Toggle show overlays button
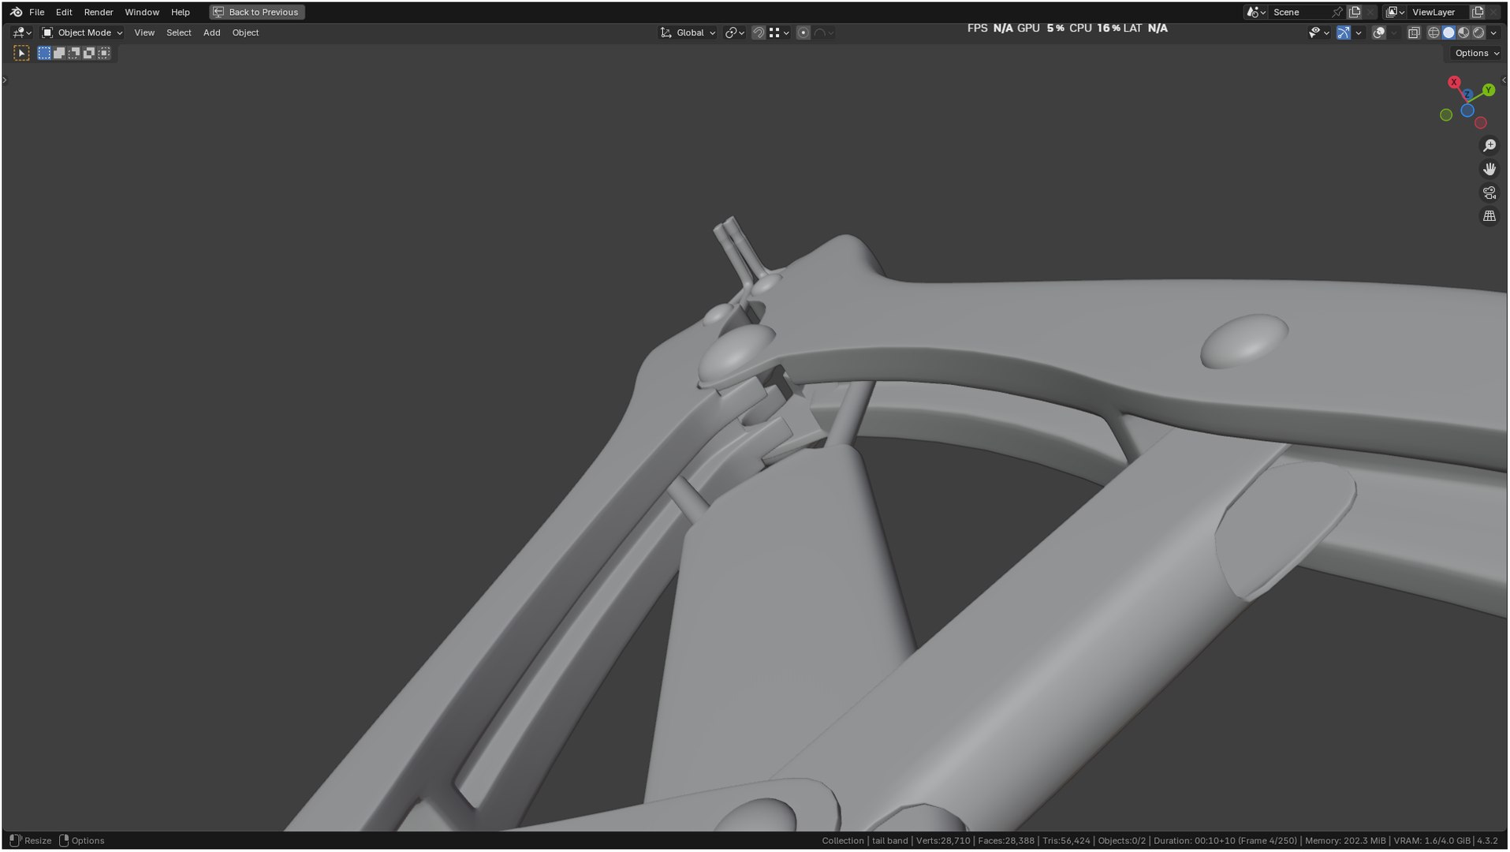The image size is (1510, 852). [x=1378, y=32]
